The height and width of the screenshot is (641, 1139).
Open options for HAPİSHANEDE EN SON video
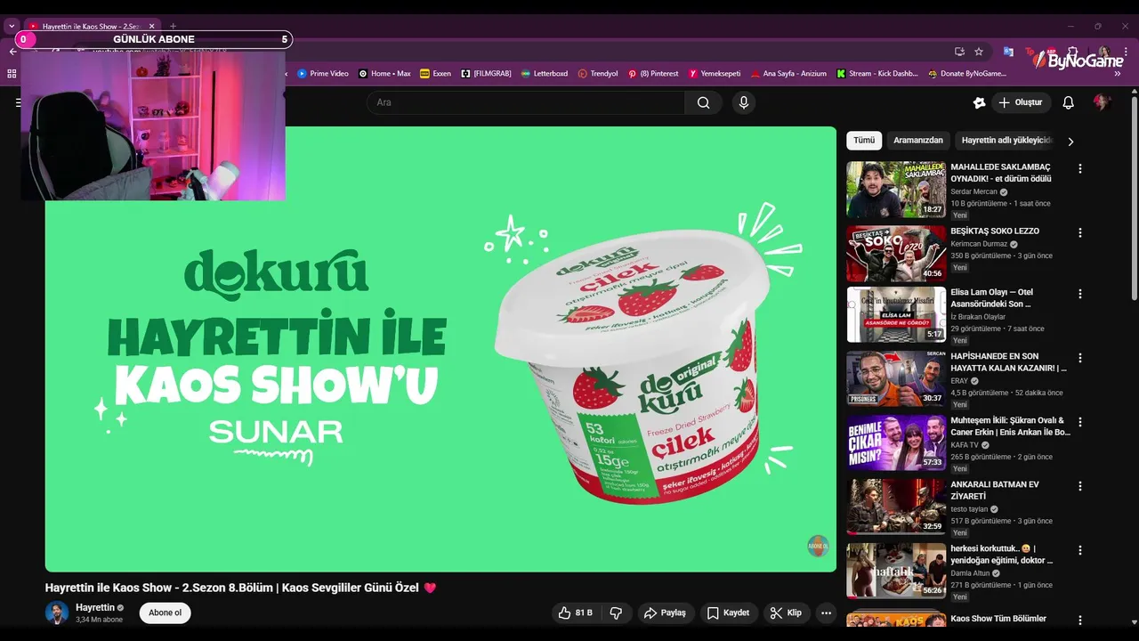pyautogui.click(x=1080, y=358)
